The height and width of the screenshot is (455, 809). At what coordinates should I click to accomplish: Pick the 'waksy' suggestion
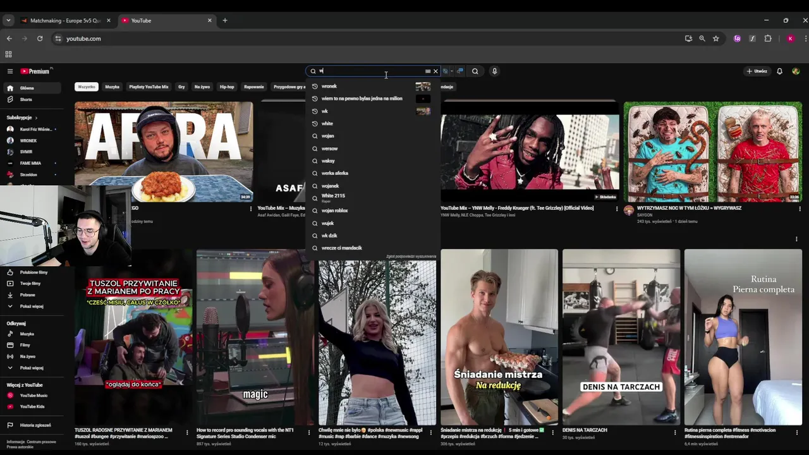(x=373, y=161)
